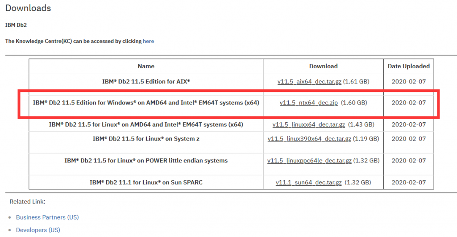Download v11.5_linuxppc64le_dec.tar.gz file

coord(309,161)
